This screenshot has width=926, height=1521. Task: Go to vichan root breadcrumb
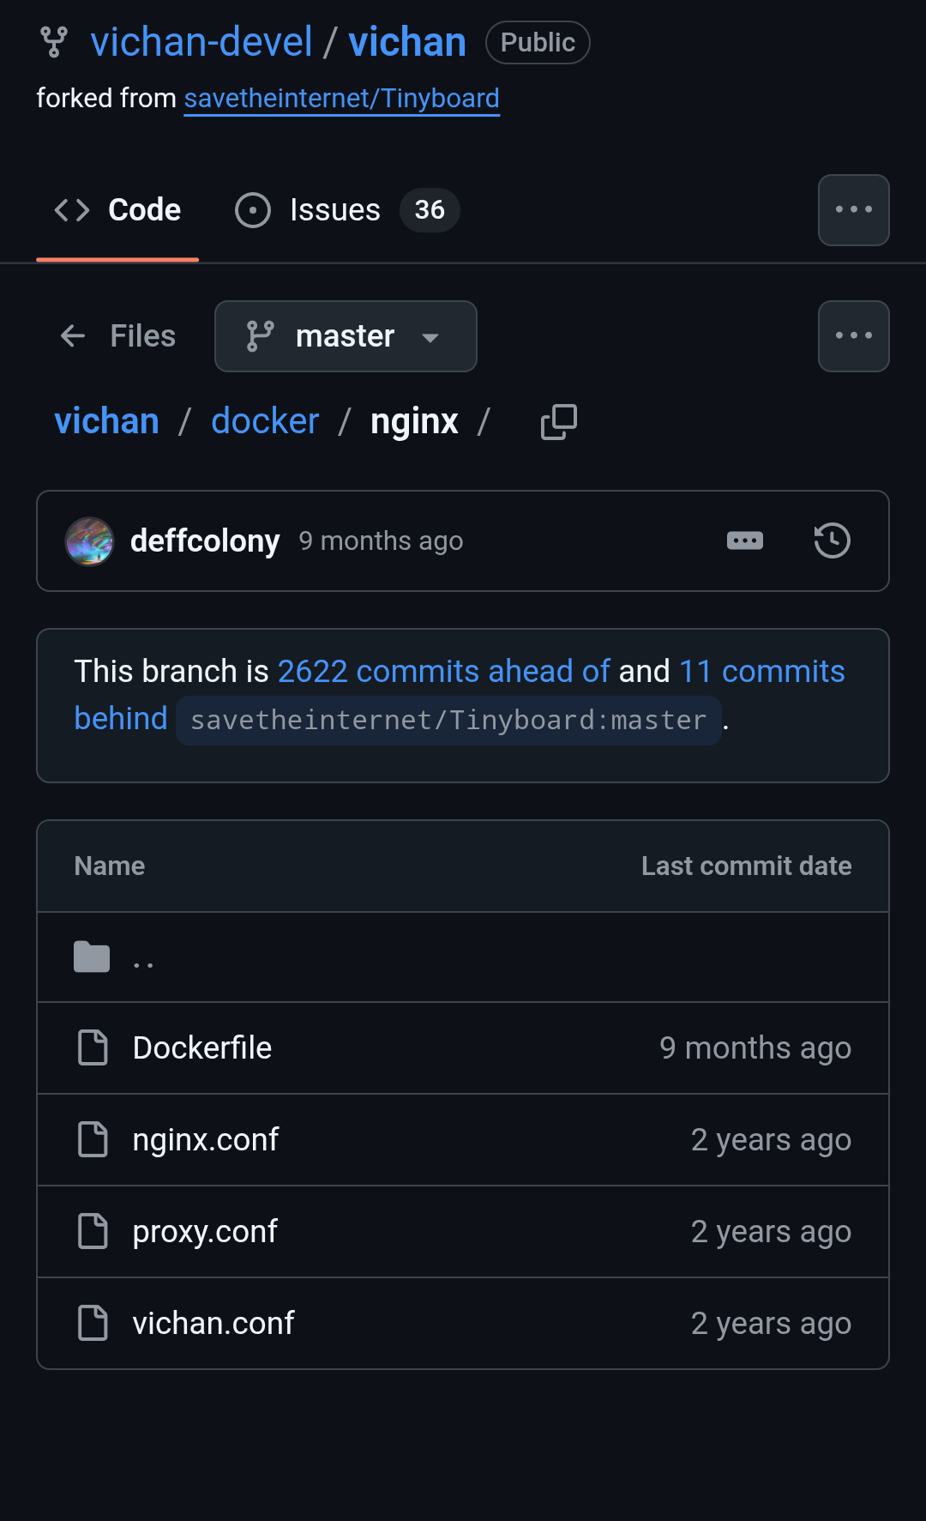107,422
